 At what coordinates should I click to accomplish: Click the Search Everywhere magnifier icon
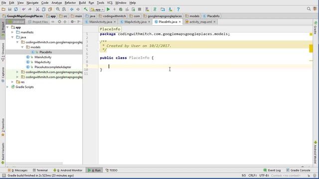click(x=309, y=9)
